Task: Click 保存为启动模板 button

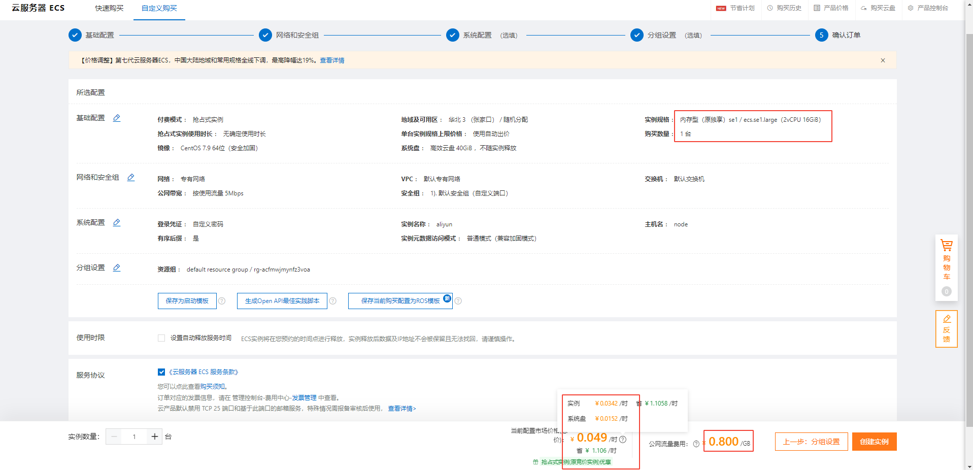Action: tap(187, 301)
